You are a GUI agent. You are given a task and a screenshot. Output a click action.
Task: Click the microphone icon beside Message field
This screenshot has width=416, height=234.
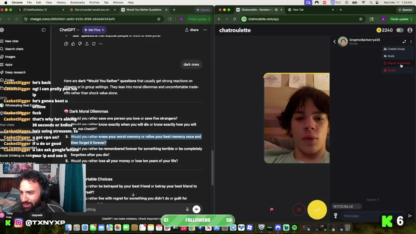[x=335, y=216]
